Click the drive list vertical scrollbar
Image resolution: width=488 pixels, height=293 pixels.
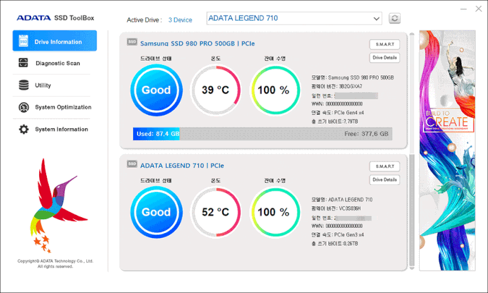pos(412,210)
